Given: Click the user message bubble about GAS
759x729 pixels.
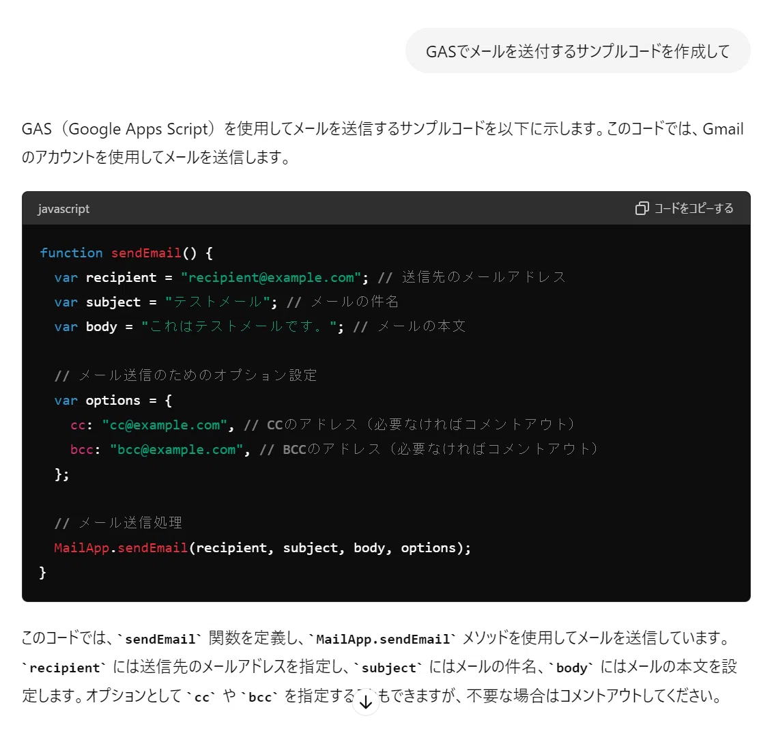Looking at the screenshot, I should [x=577, y=51].
